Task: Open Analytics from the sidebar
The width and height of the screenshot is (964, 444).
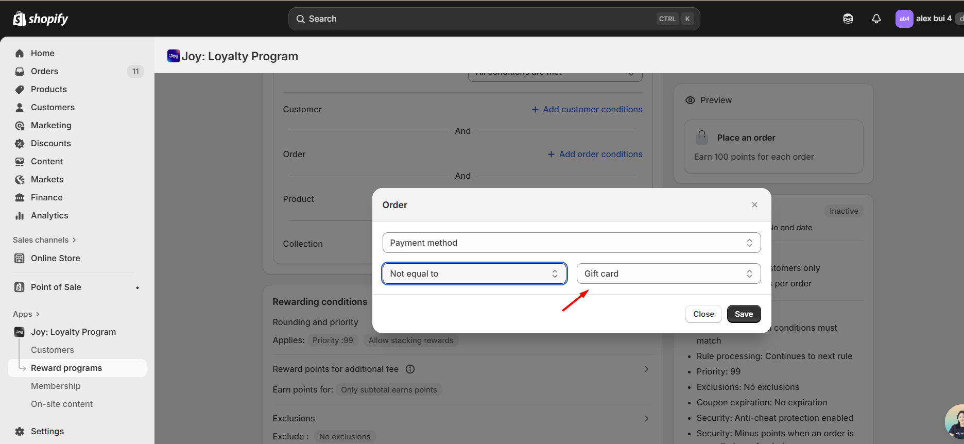Action: click(x=49, y=215)
